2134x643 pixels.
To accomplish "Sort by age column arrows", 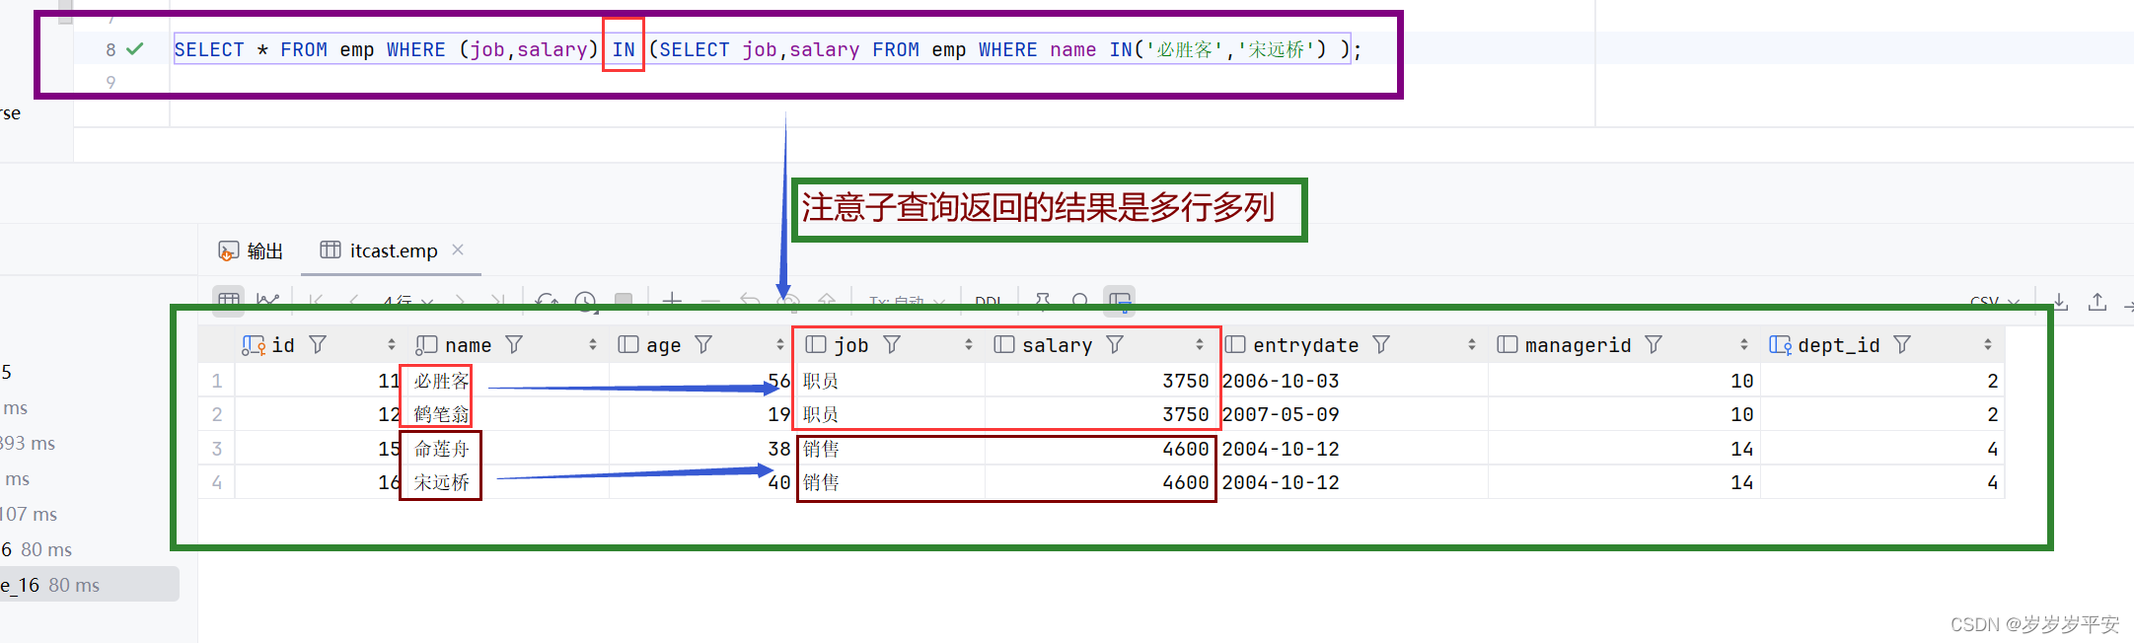I will (780, 344).
